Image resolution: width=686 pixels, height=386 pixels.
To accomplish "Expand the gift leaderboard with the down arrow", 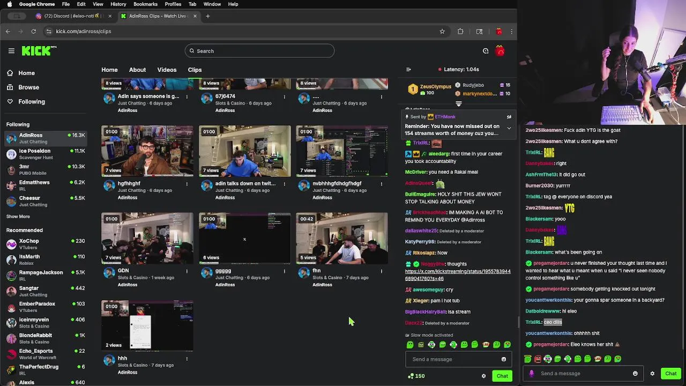I will [x=459, y=104].
